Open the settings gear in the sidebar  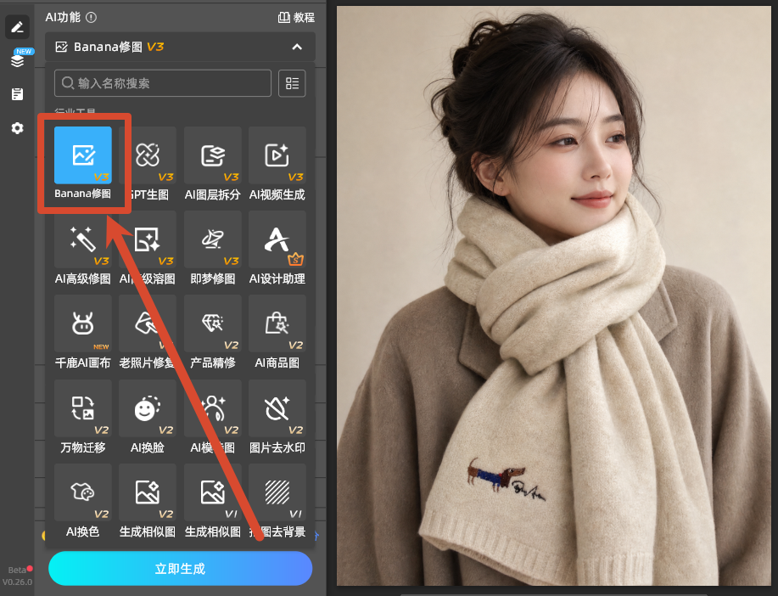[x=17, y=128]
